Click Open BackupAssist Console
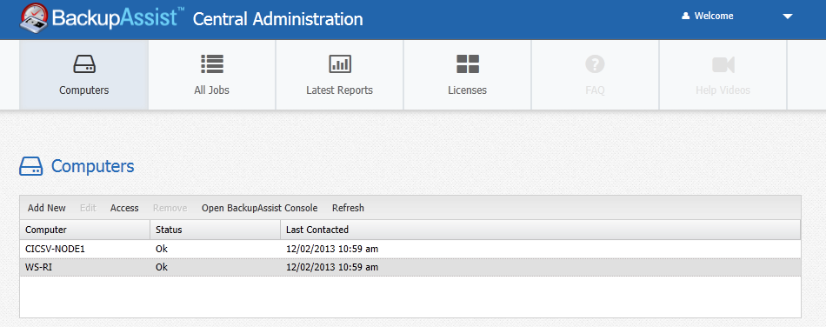This screenshot has width=826, height=327. pyautogui.click(x=260, y=208)
